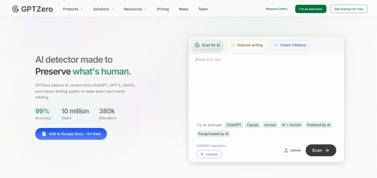
Task: Click the Check Citations list icon
Action: 276,45
